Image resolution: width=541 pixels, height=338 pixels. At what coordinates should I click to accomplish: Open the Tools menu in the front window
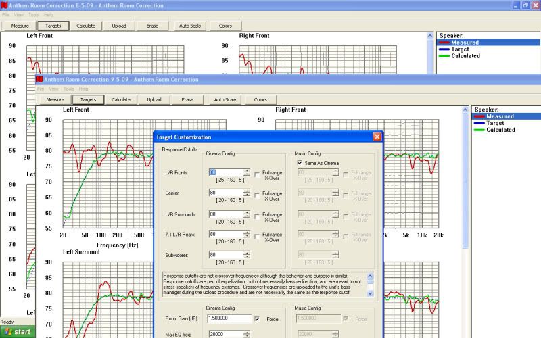68,89
